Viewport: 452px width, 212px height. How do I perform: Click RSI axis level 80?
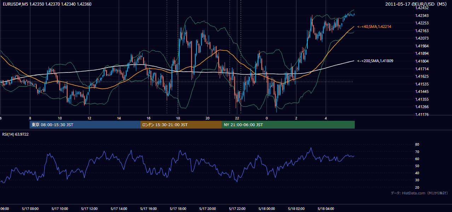(x=417, y=145)
